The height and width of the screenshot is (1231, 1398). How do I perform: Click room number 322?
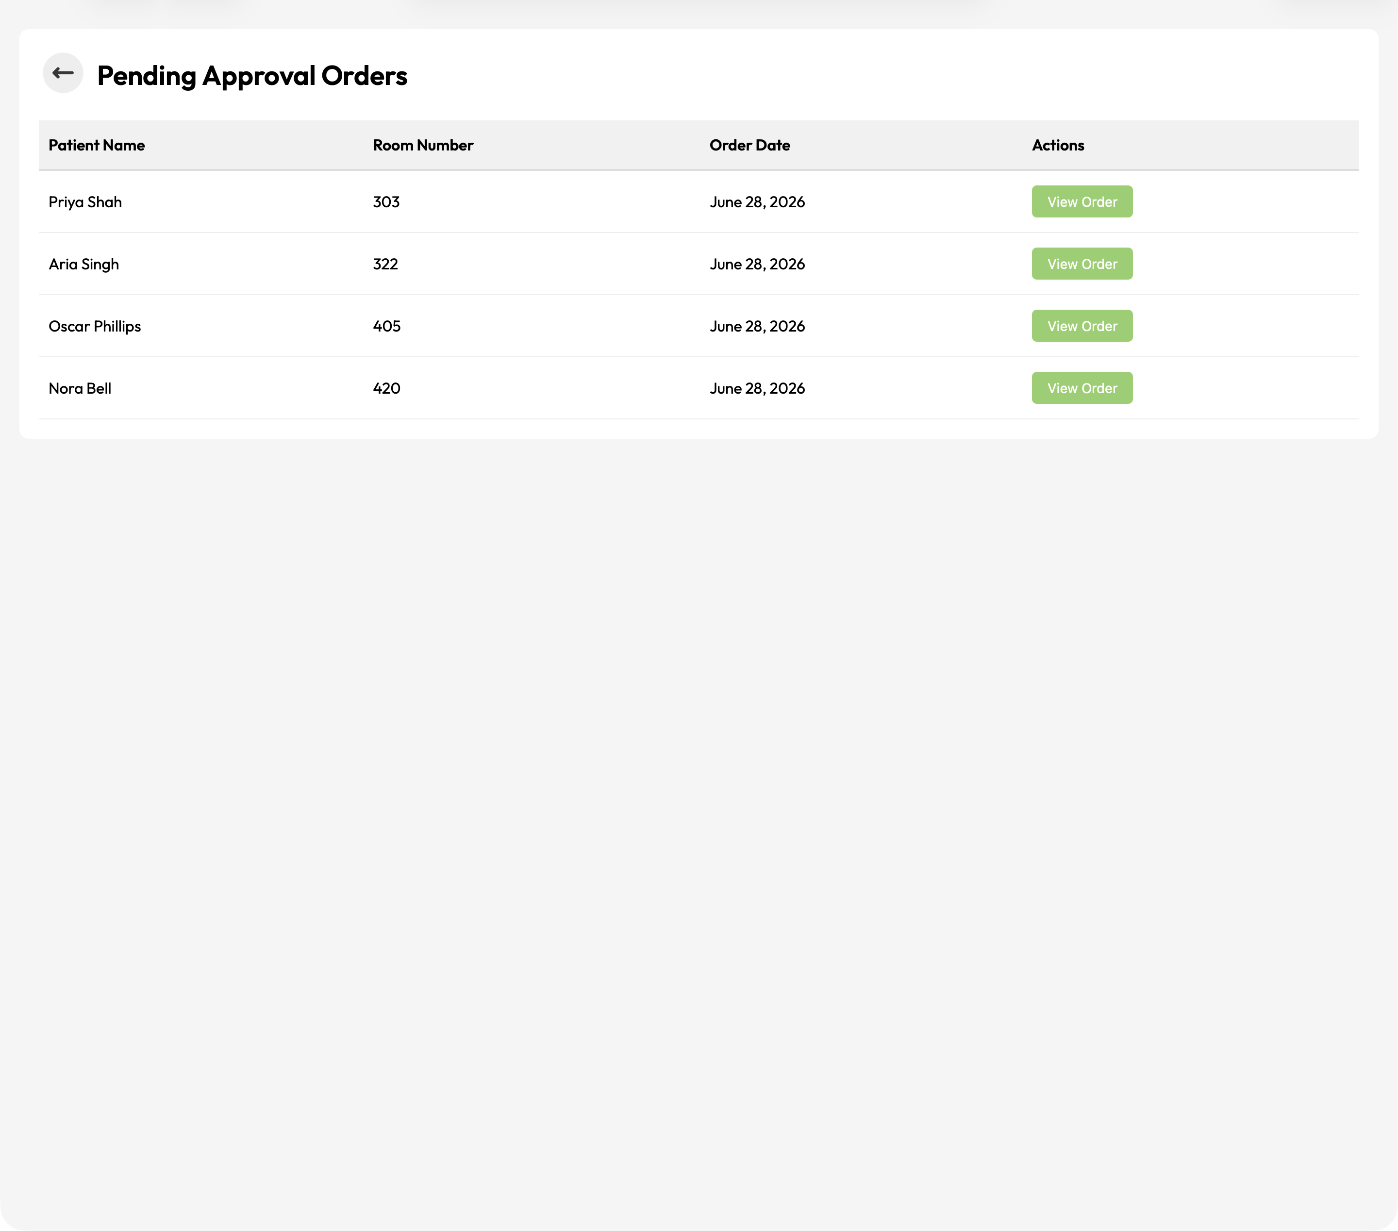pyautogui.click(x=386, y=265)
